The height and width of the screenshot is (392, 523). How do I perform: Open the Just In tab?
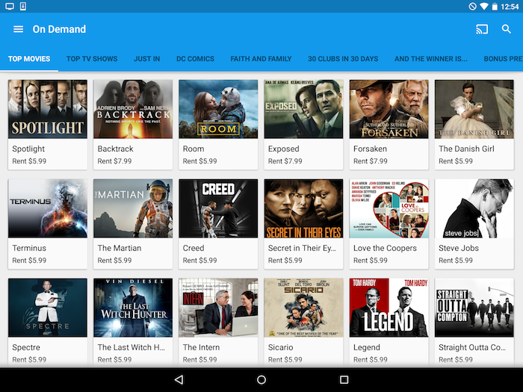tap(146, 59)
